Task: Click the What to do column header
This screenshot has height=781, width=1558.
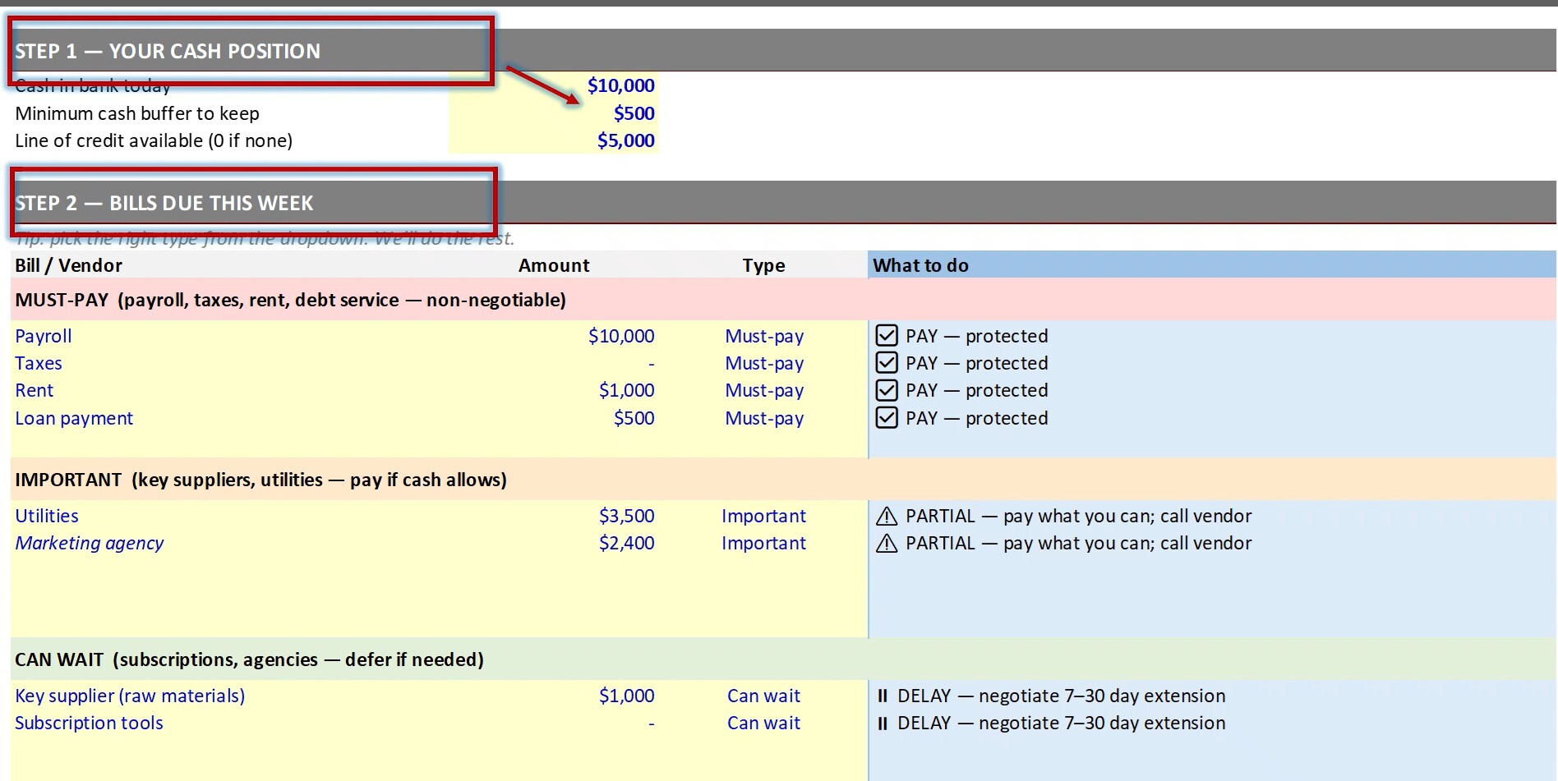Action: 920,265
